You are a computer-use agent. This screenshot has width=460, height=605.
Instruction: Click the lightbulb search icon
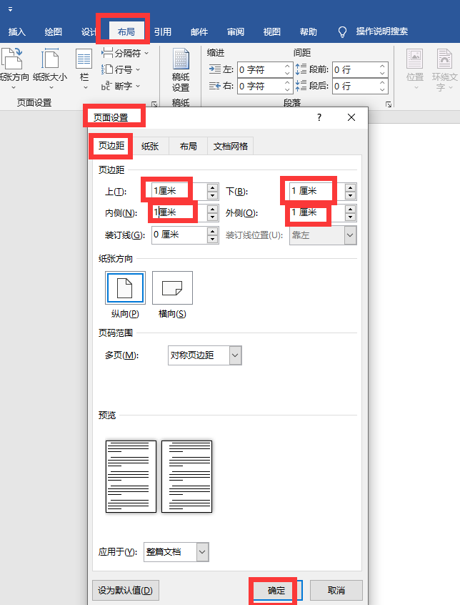pyautogui.click(x=342, y=32)
